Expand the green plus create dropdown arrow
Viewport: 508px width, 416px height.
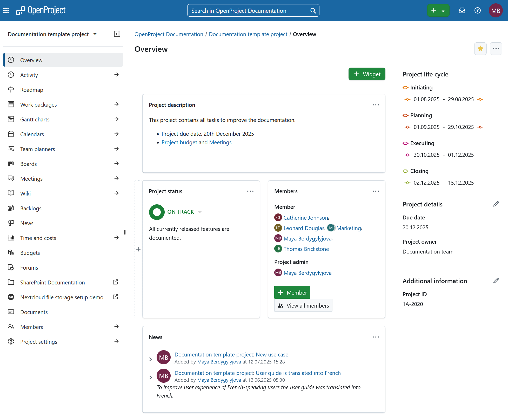(x=443, y=11)
